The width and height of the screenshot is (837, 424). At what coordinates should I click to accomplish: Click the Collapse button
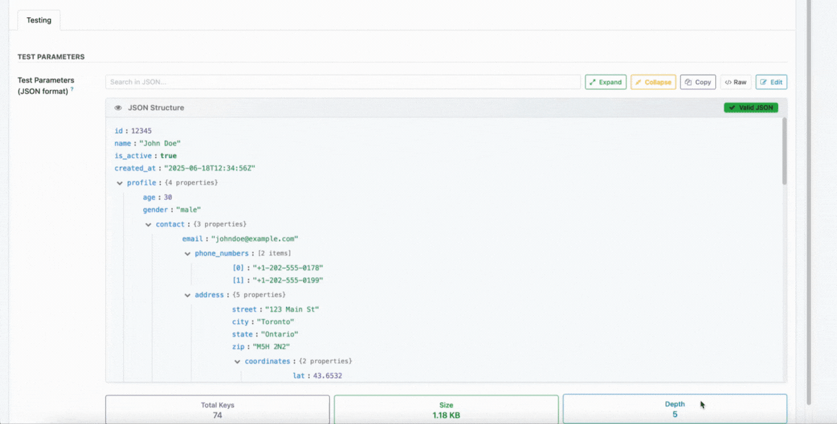click(x=653, y=82)
